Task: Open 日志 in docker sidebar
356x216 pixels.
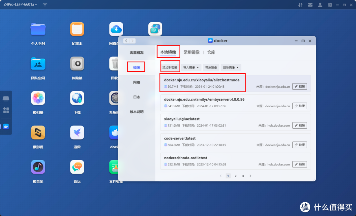Action: coord(137,97)
